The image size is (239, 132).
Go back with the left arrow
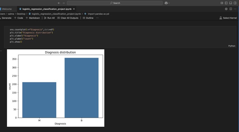(59, 3)
